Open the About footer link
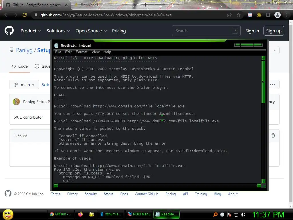 click(233, 194)
